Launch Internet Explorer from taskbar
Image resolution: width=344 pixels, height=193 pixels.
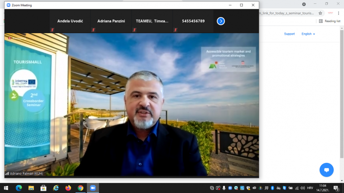point(56,188)
